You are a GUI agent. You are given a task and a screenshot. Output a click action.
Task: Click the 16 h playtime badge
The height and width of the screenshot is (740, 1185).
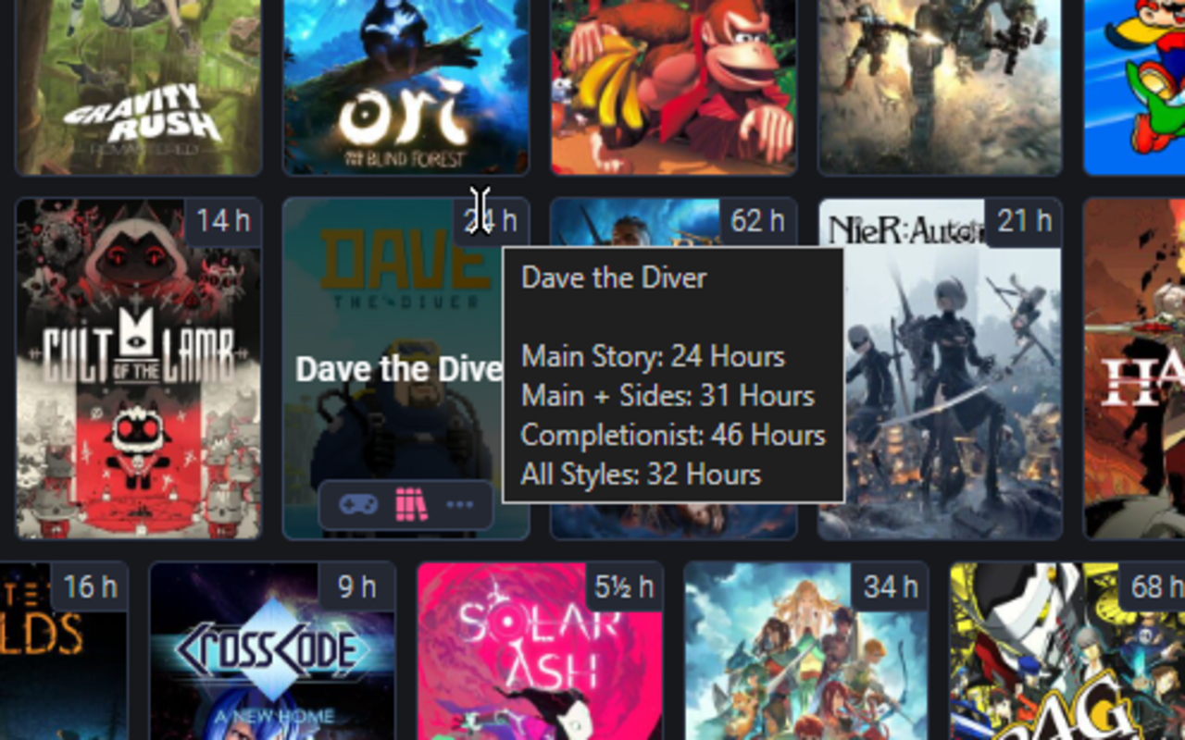coord(90,586)
